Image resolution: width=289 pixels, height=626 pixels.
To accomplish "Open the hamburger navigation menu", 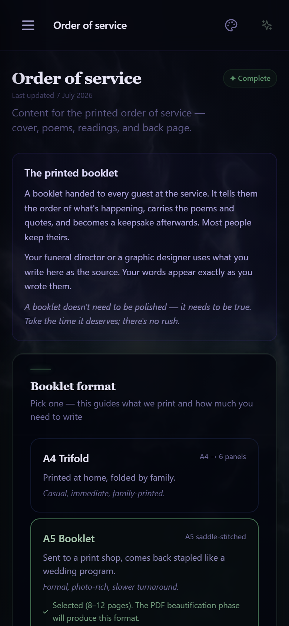I will click(x=28, y=25).
